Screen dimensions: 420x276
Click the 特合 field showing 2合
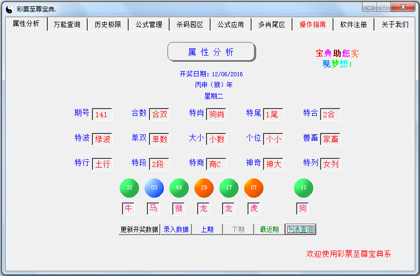(x=330, y=115)
